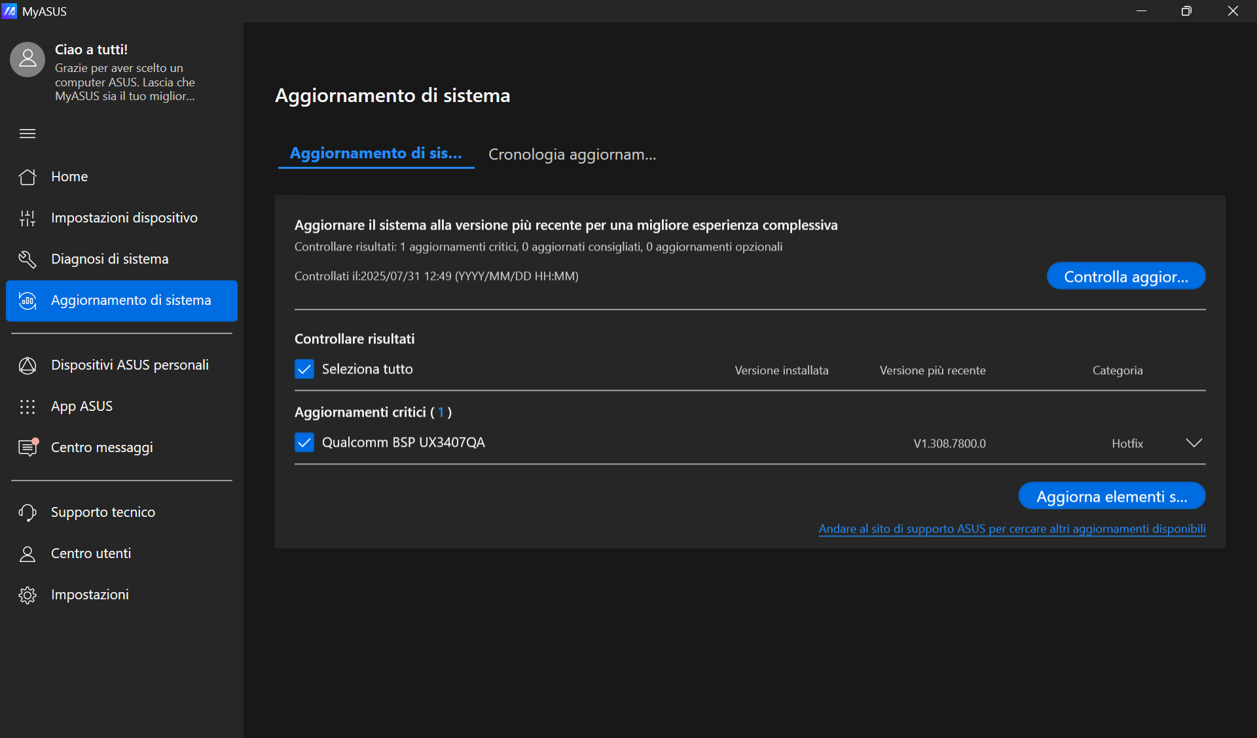Screen dimensions: 1257x738
Task: Uncheck the Qualcomm BSP UX3407QA checkbox
Action: click(304, 442)
